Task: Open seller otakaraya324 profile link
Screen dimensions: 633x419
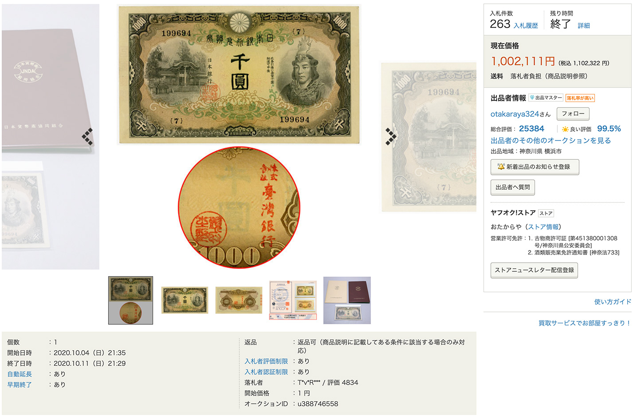Action: pos(515,114)
